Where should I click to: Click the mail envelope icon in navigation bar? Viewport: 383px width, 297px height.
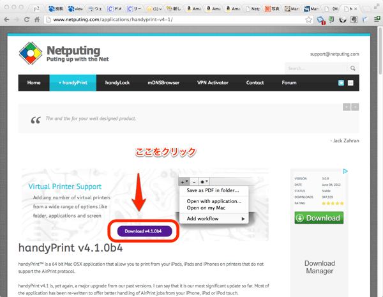pos(350,83)
